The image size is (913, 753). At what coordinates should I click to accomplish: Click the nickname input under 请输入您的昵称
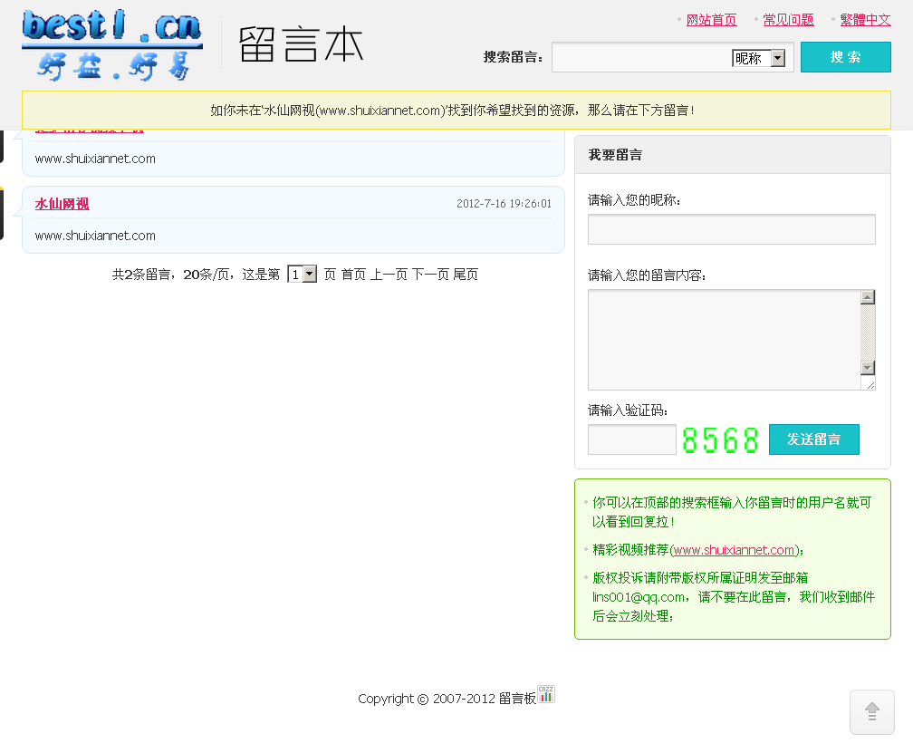click(x=731, y=229)
